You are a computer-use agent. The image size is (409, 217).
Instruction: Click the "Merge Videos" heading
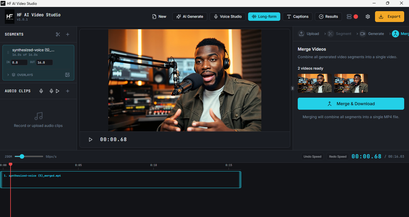point(312,49)
